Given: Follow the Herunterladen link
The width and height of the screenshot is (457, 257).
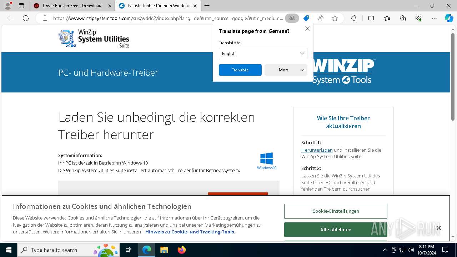Looking at the screenshot, I should pyautogui.click(x=317, y=150).
